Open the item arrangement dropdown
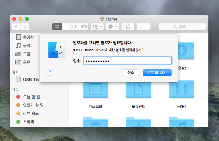219x141 pixels. click(97, 27)
